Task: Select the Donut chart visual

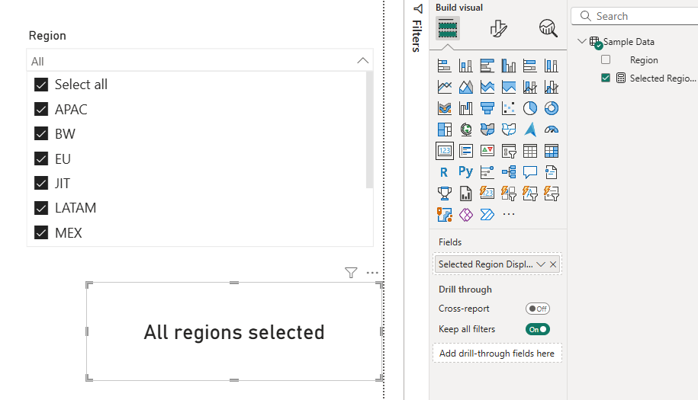Action: (551, 108)
